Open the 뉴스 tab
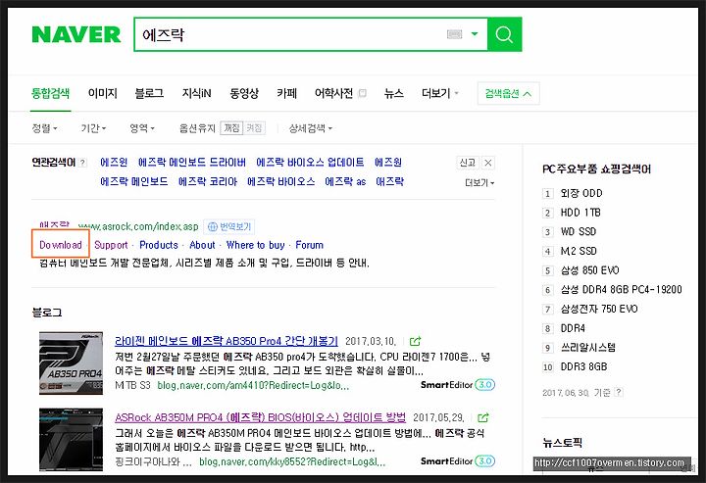 tap(394, 93)
